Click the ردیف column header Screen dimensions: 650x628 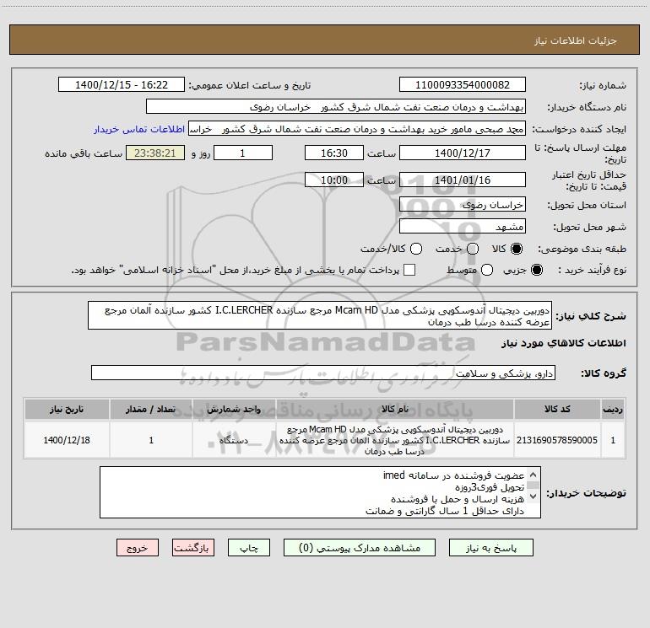point(613,409)
